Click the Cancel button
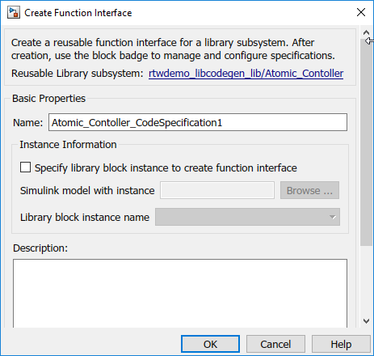Viewport: 374px width, 356px height. tap(275, 344)
